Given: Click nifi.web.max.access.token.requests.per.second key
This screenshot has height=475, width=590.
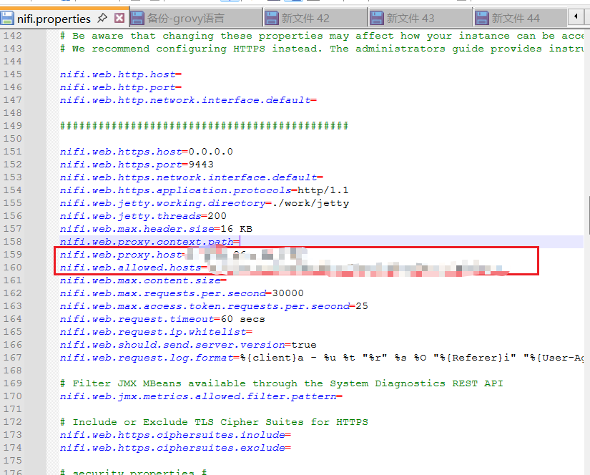Looking at the screenshot, I should 205,306.
